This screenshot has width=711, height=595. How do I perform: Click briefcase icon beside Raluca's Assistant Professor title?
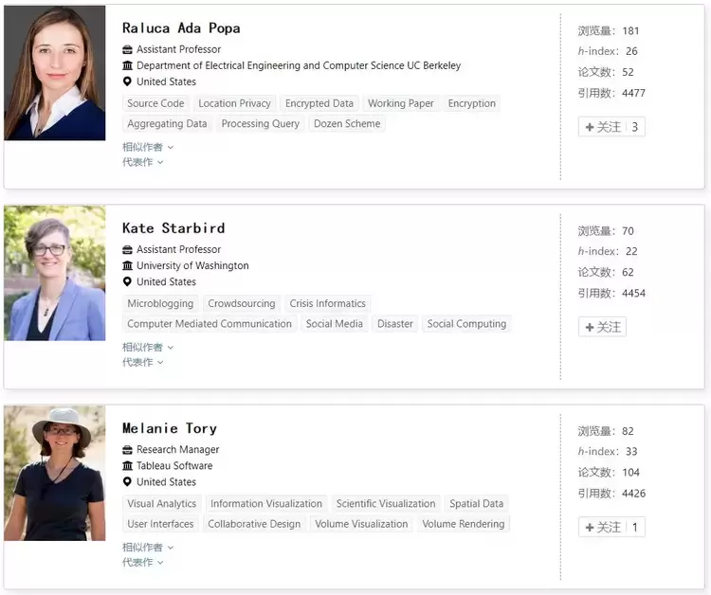pos(128,50)
